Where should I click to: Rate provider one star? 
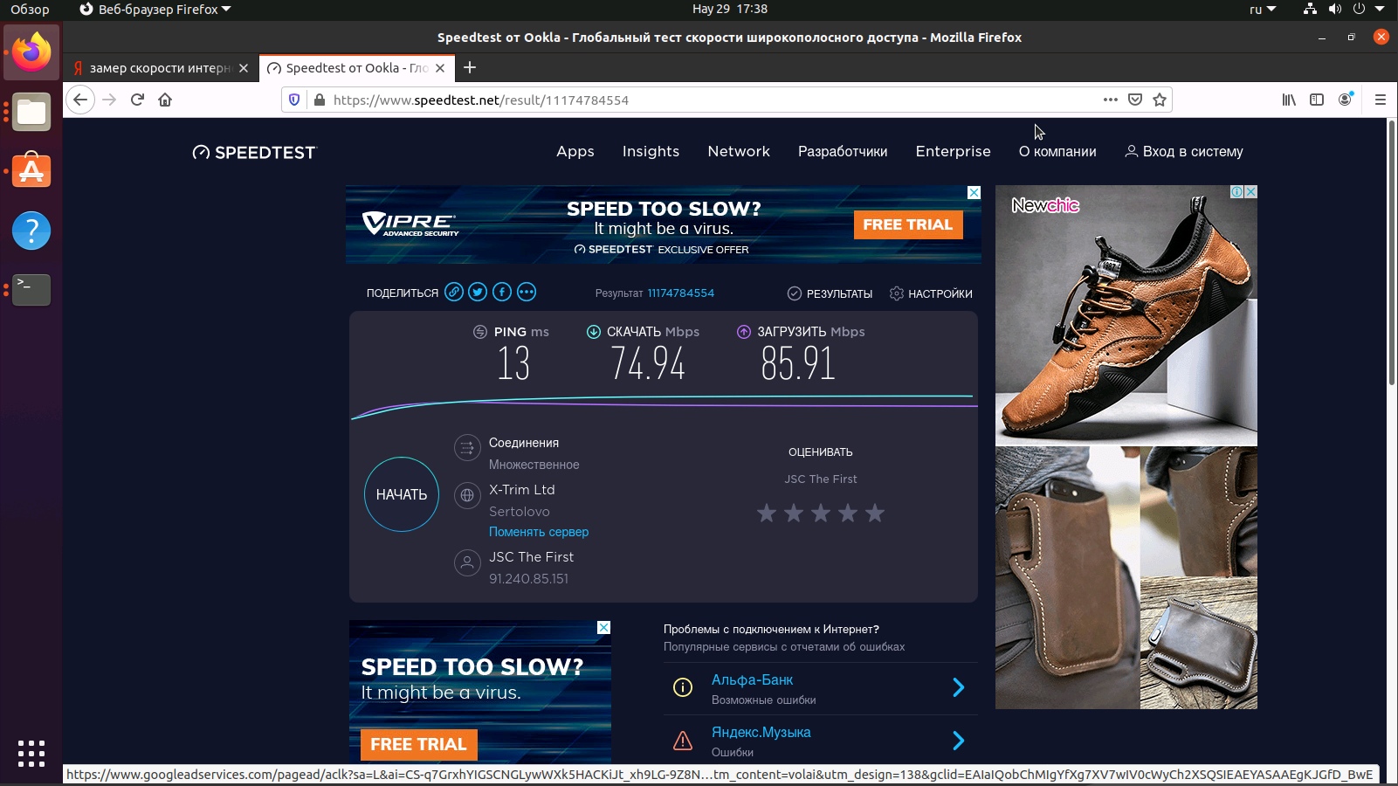point(767,513)
